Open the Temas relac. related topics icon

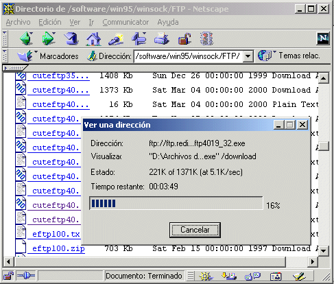pos(265,56)
